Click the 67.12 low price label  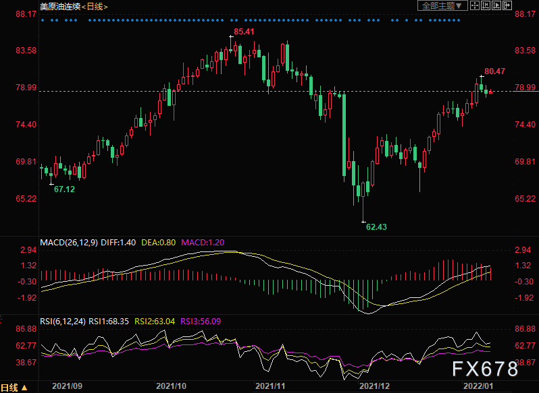point(64,189)
